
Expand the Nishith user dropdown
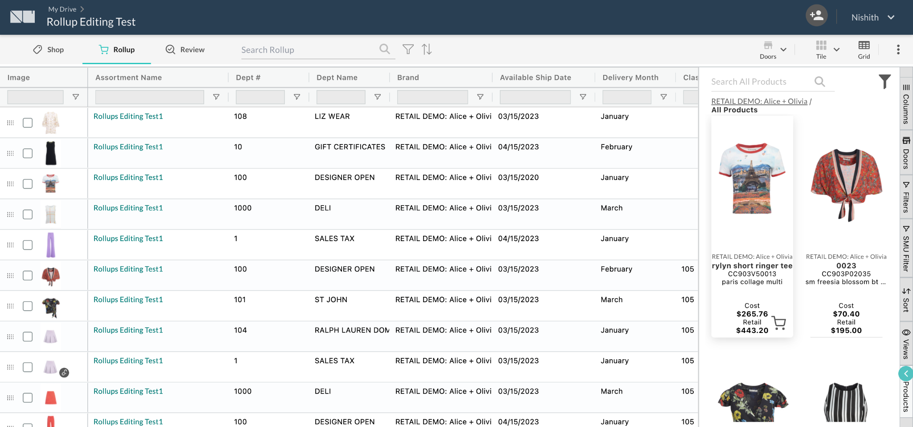(891, 17)
